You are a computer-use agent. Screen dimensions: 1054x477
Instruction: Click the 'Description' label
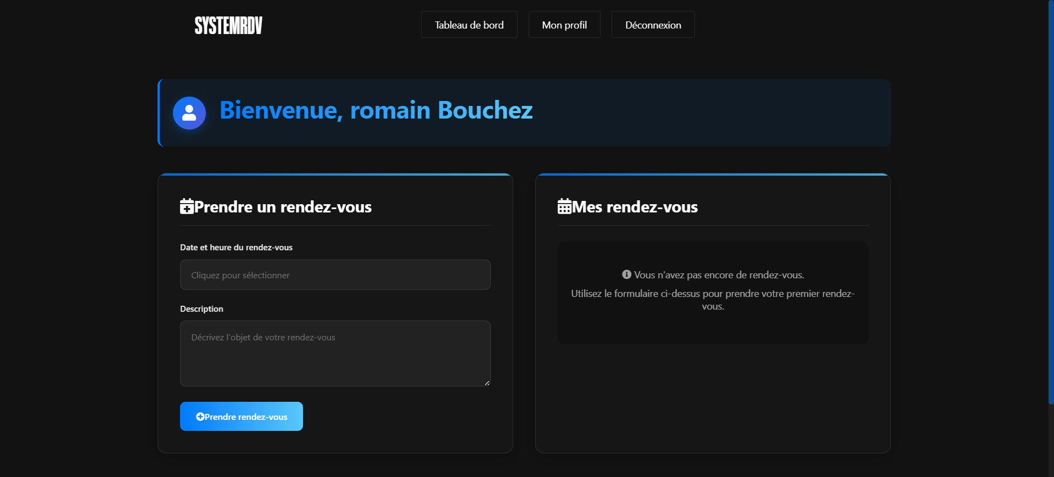pyautogui.click(x=201, y=309)
